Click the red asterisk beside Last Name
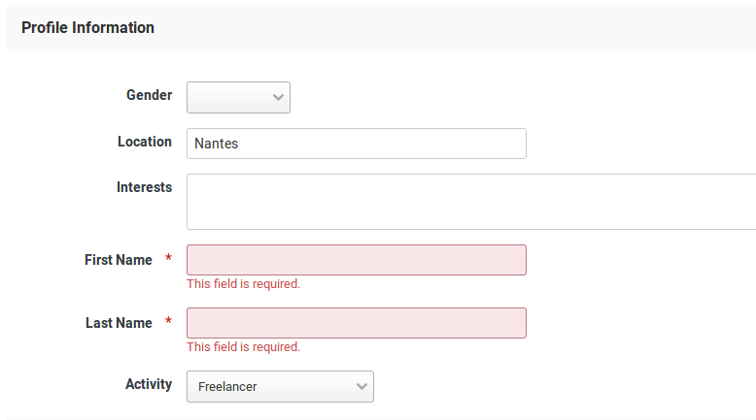 click(x=168, y=321)
